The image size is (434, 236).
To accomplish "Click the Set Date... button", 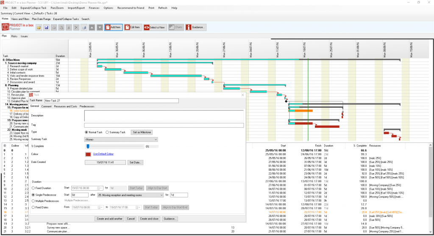I will click(x=135, y=163).
